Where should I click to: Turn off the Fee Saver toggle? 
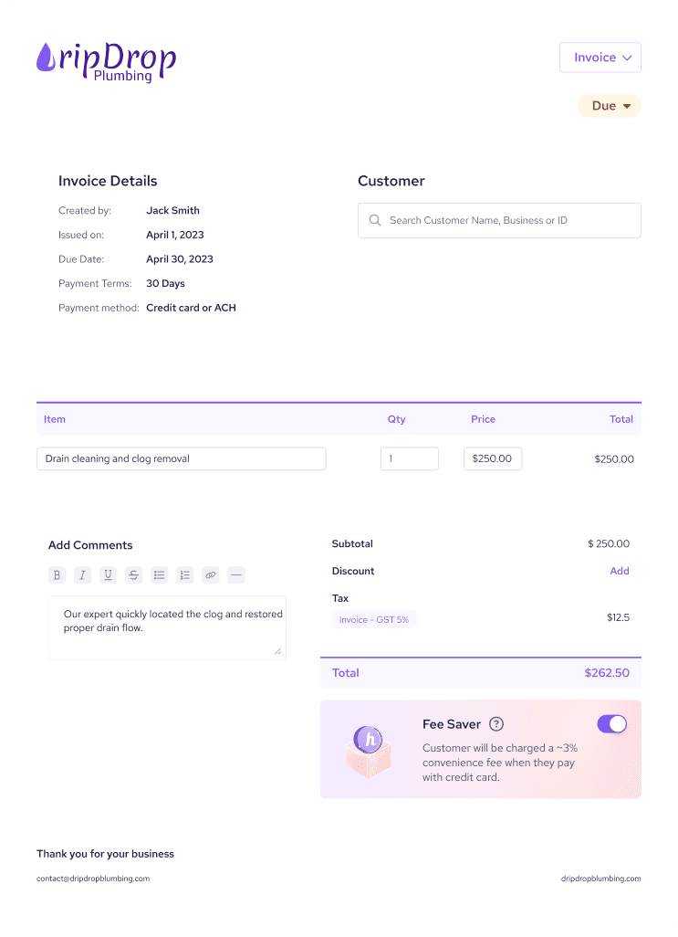pos(612,724)
